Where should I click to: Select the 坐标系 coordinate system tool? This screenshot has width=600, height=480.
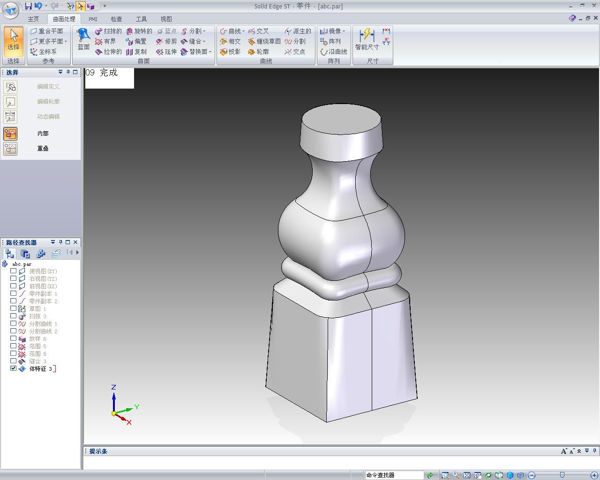43,52
